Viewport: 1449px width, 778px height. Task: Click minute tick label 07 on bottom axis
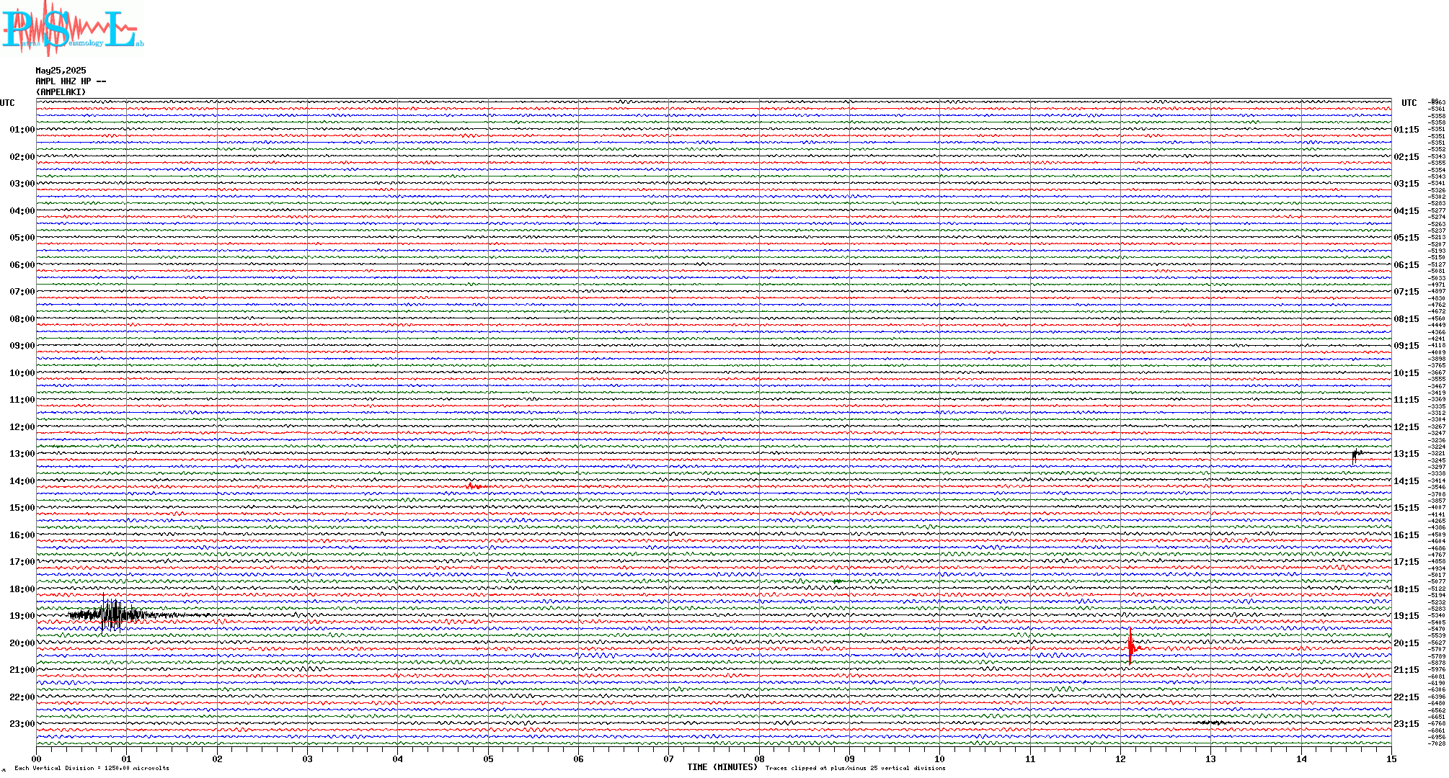coord(669,759)
